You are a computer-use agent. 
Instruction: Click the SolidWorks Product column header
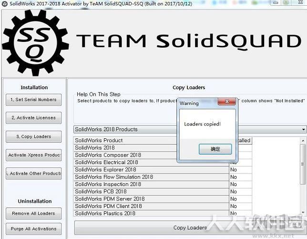click(x=151, y=140)
